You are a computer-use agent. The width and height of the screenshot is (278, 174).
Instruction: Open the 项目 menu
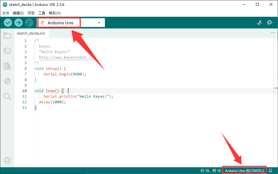pyautogui.click(x=31, y=13)
